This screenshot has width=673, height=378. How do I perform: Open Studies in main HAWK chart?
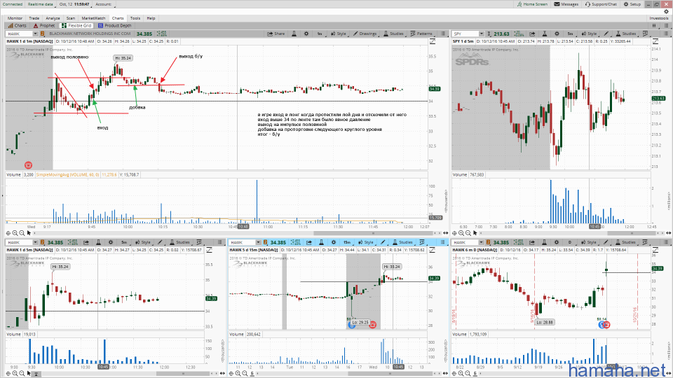coord(393,34)
